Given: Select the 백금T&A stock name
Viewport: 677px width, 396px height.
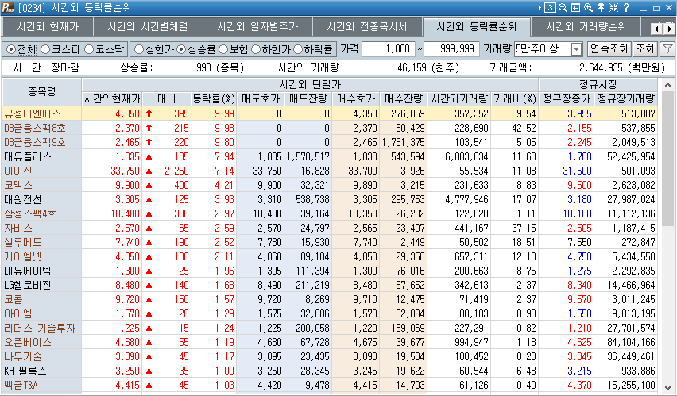Looking at the screenshot, I should 21,385.
